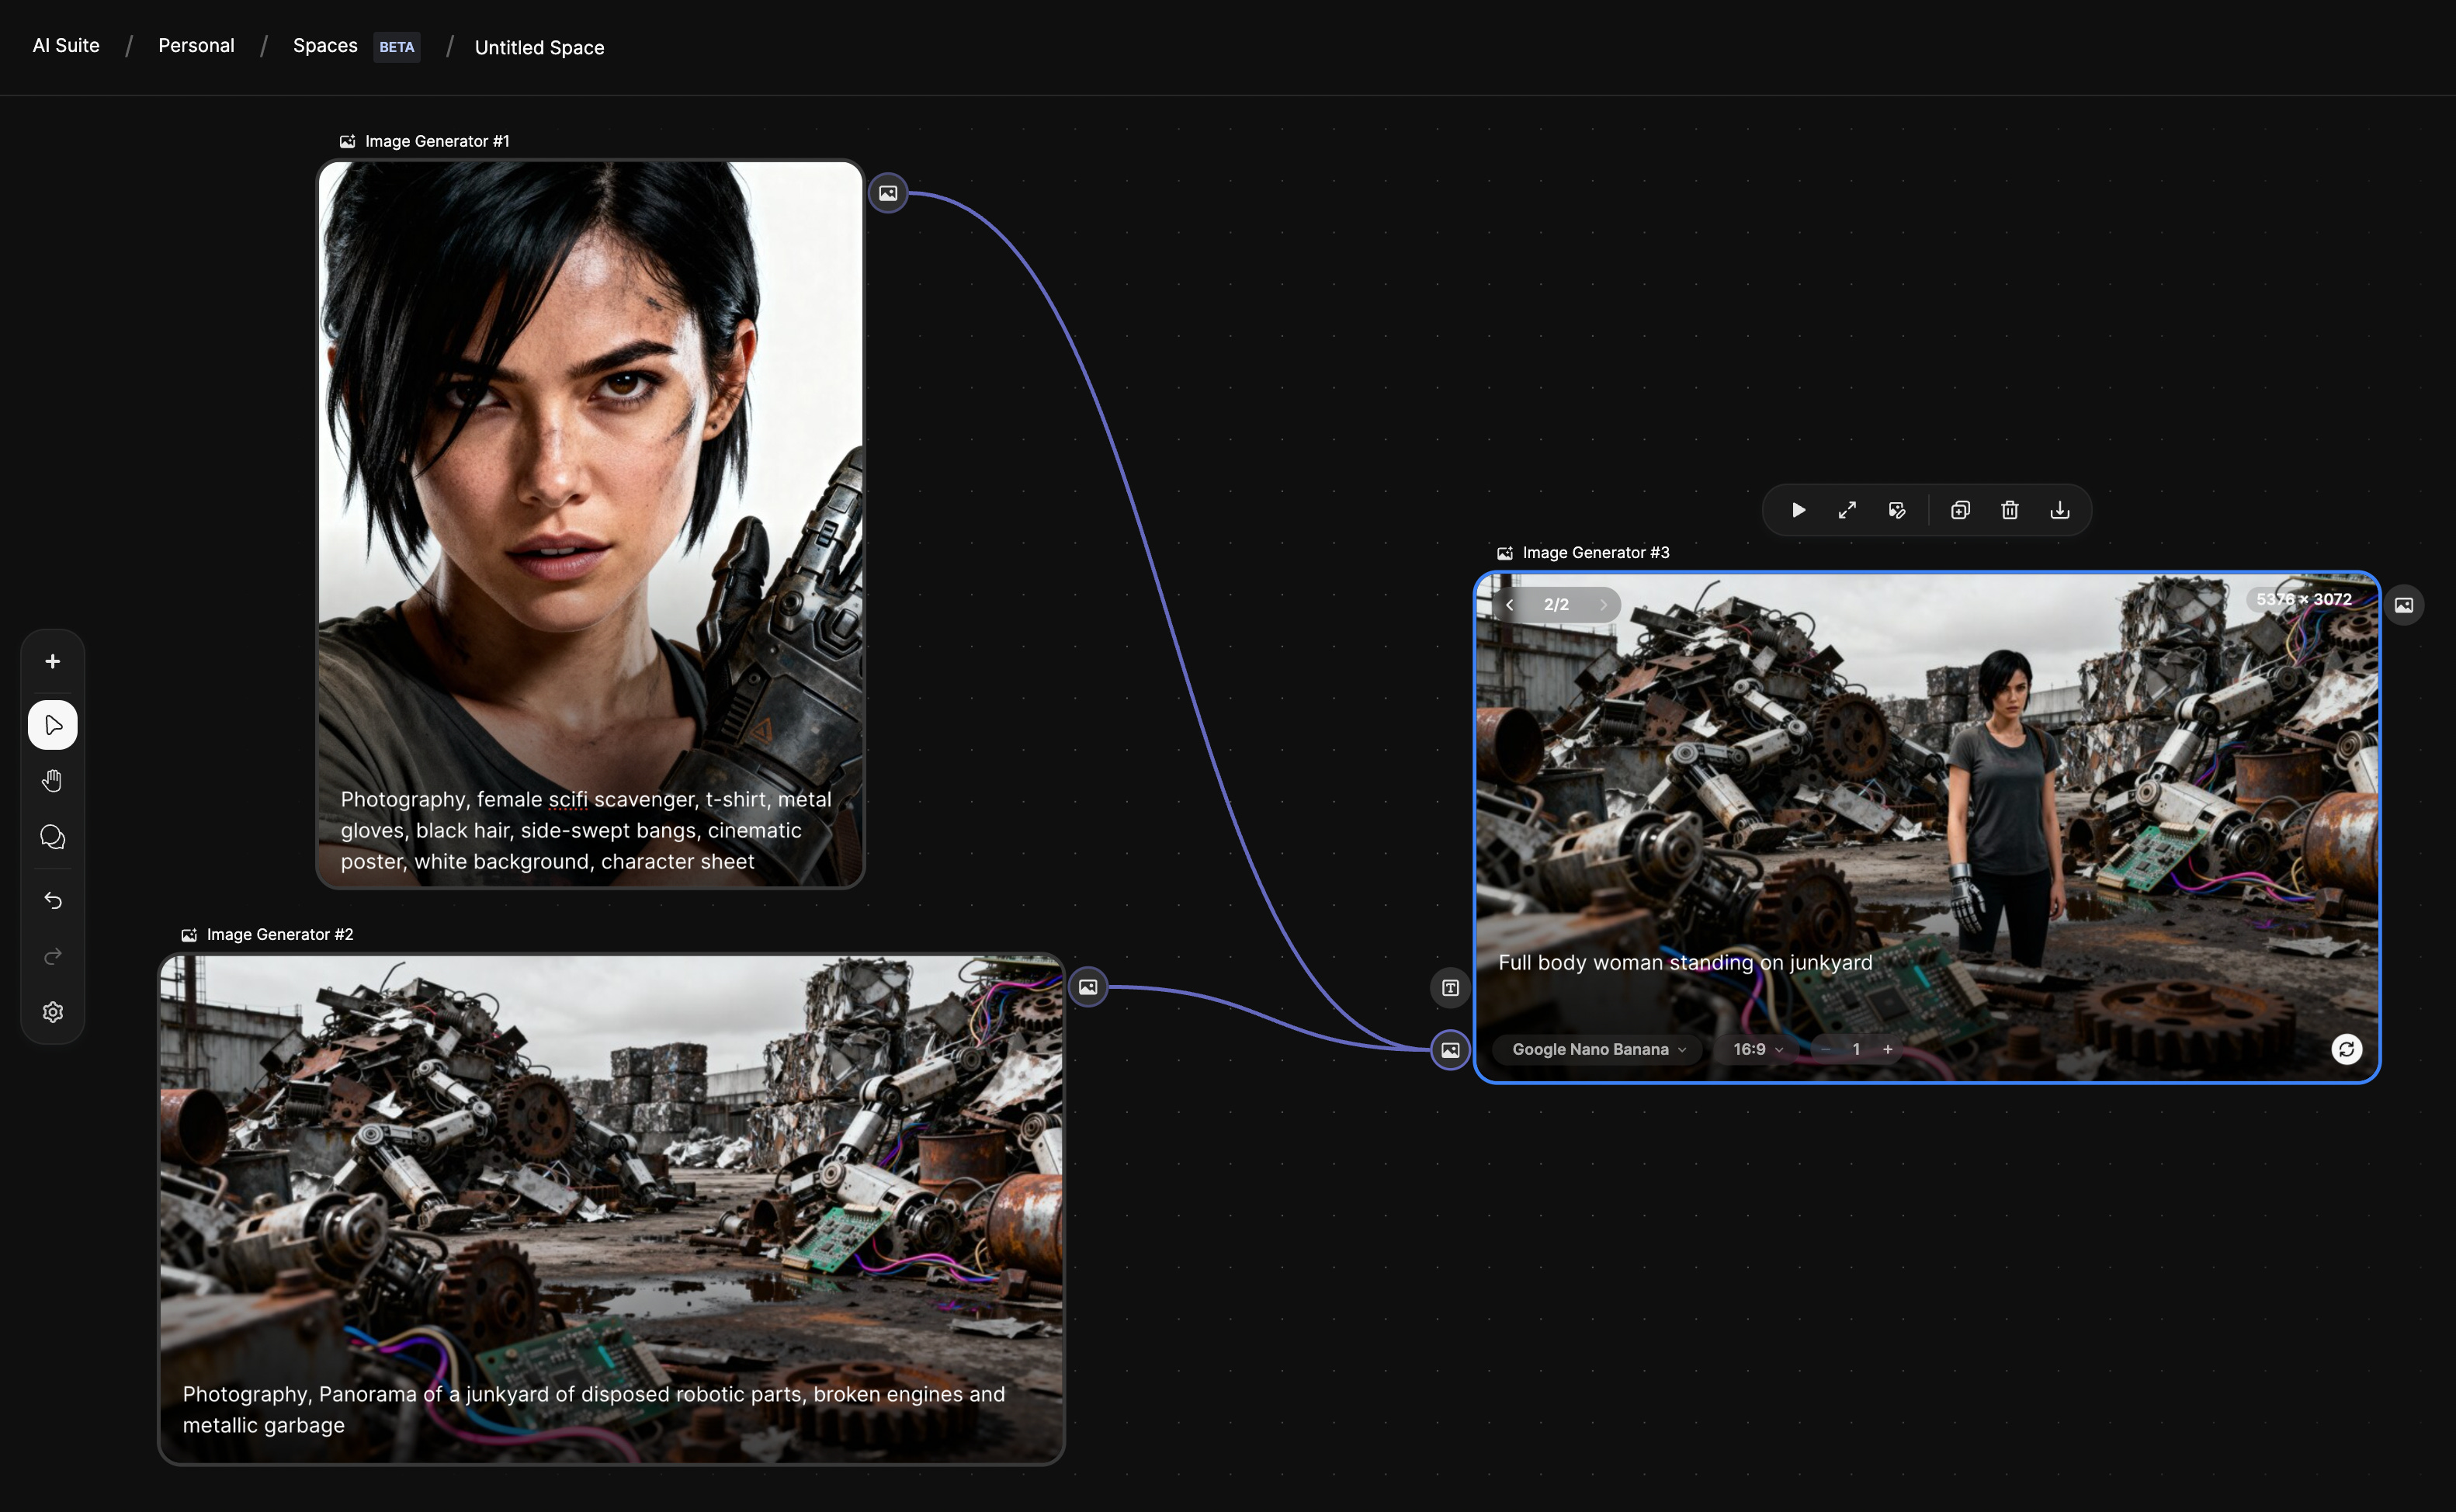This screenshot has height=1512, width=2456.
Task: Click the AI Suite breadcrumb link
Action: [x=66, y=46]
